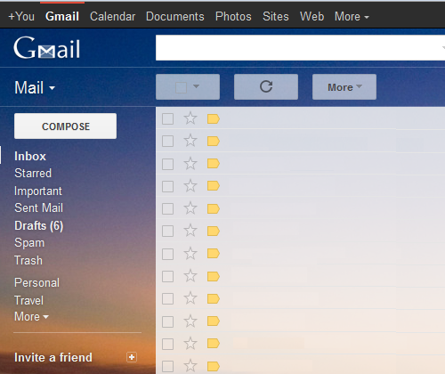Star the fifth email in the list
Image resolution: width=445 pixels, height=374 pixels.
click(x=190, y=208)
